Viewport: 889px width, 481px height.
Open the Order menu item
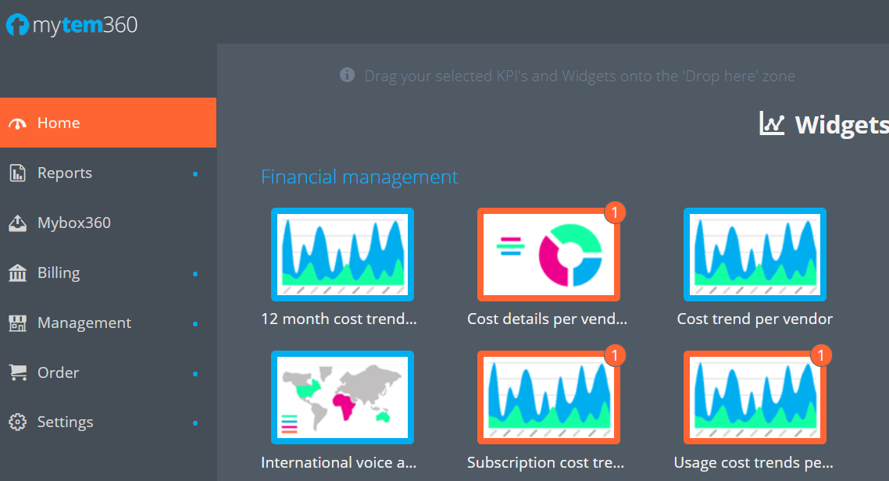click(x=109, y=372)
